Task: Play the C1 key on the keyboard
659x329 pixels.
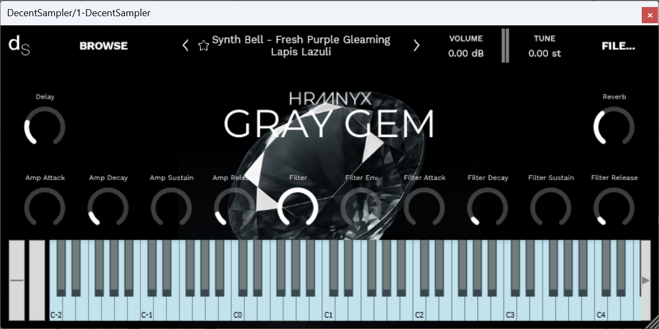Action: pos(328,307)
